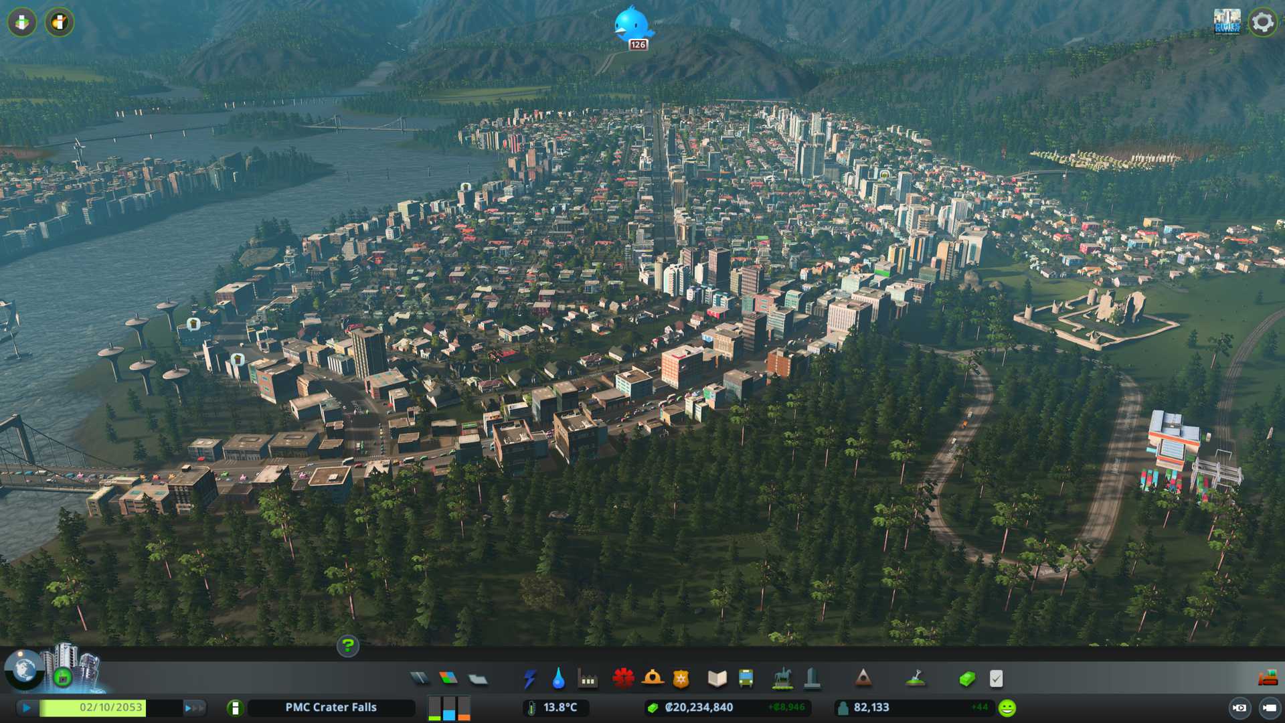Open Water and Sewage menu

point(558,679)
